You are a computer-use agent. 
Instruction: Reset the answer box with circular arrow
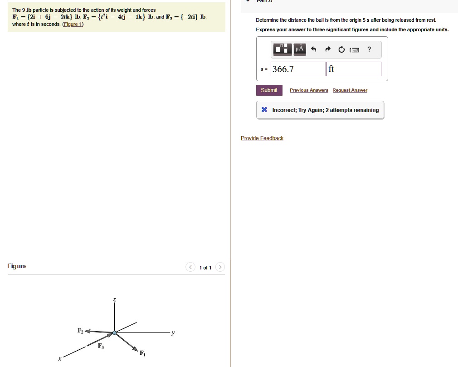[341, 49]
